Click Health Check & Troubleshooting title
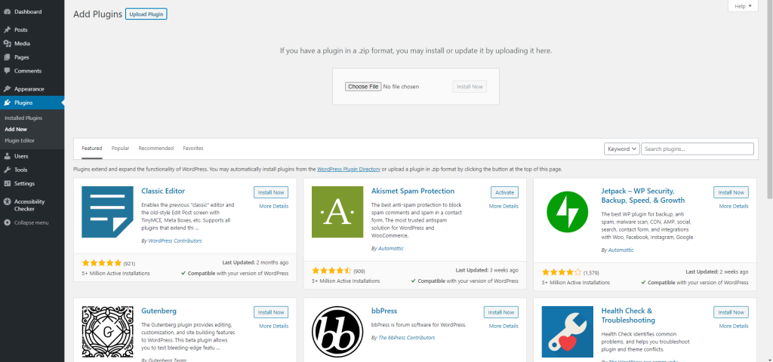Screen dimensions: 773x362 (628, 316)
